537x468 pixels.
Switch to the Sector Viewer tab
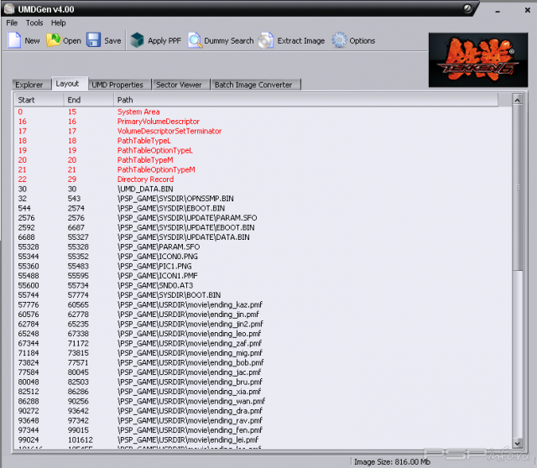click(179, 85)
